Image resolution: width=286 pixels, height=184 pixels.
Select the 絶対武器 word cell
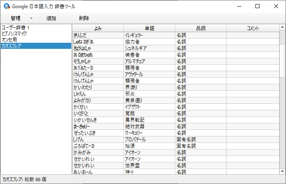(x=149, y=127)
